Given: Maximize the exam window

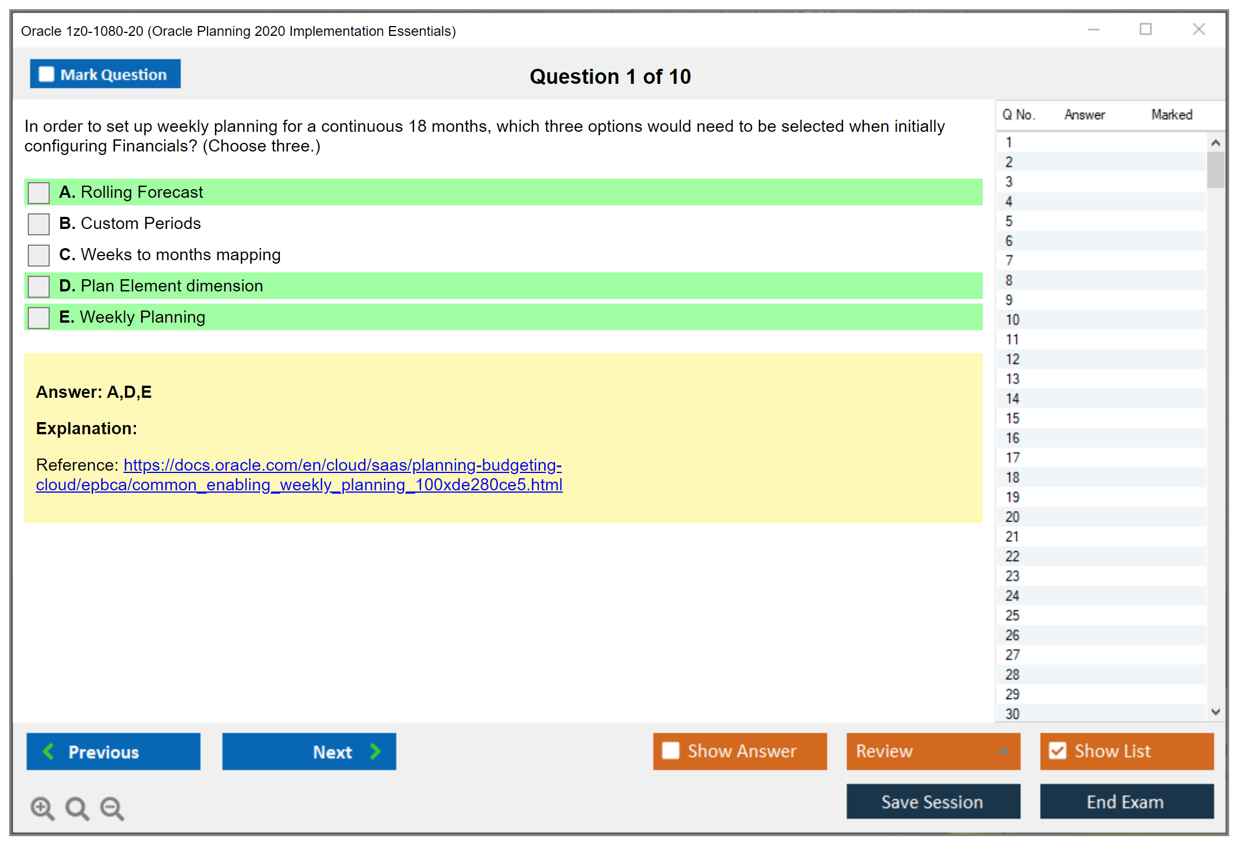Looking at the screenshot, I should 1145,29.
